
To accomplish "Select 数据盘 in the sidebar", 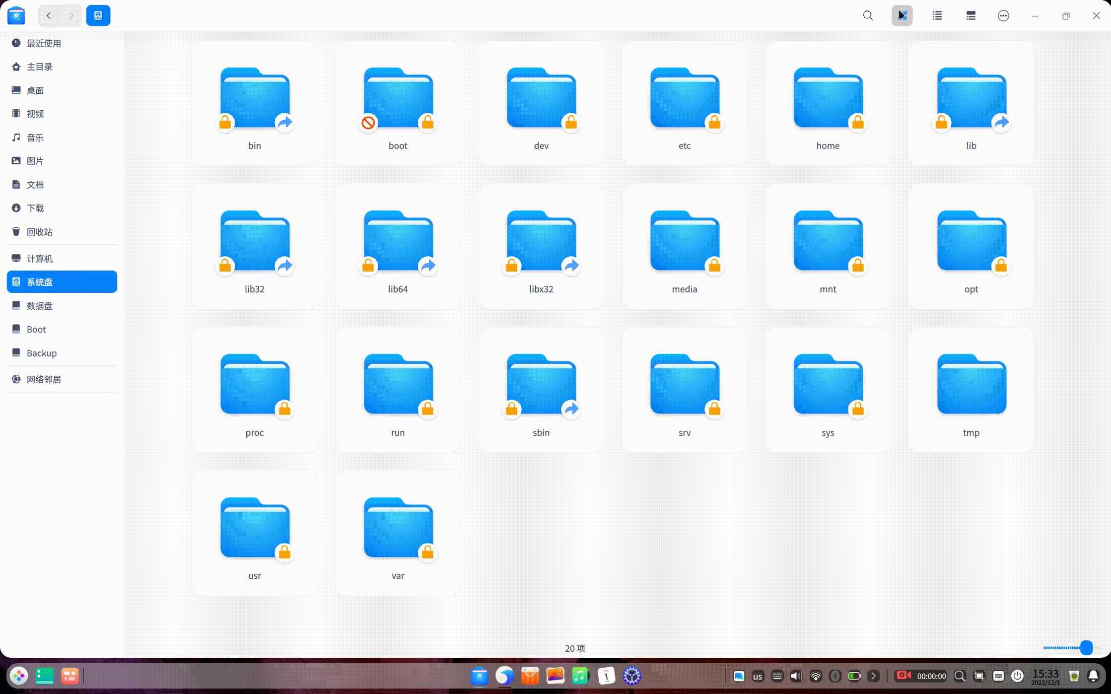I will point(39,306).
